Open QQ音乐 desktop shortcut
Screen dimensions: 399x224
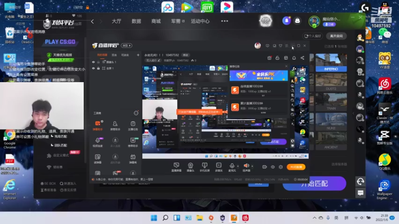(x=385, y=162)
